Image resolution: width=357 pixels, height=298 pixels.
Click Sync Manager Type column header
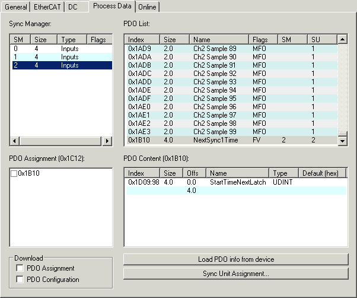click(x=72, y=39)
